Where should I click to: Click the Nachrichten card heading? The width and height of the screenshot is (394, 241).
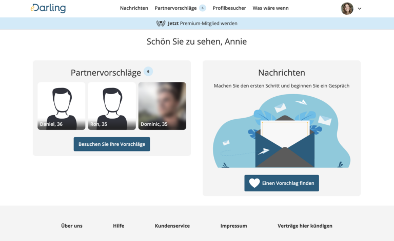[x=282, y=73]
